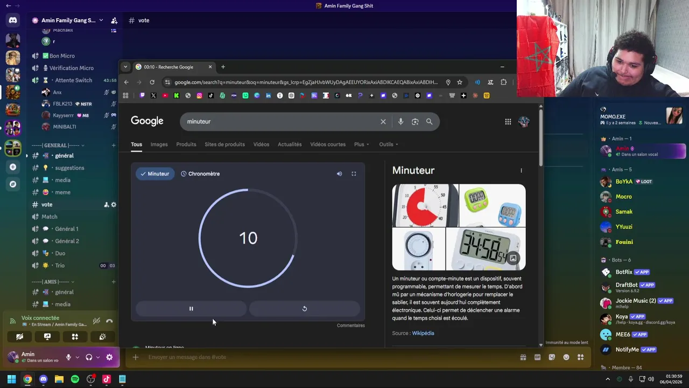
Task: Open Discord direct messages home icon
Action: click(x=13, y=20)
